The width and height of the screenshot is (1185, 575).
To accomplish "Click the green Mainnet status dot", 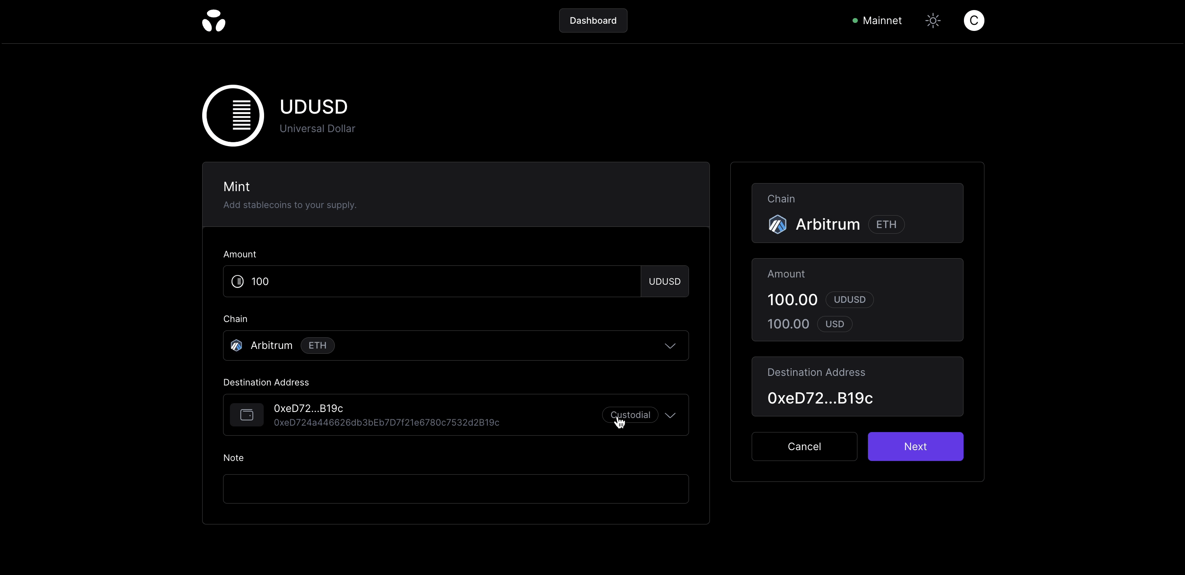I will [855, 21].
